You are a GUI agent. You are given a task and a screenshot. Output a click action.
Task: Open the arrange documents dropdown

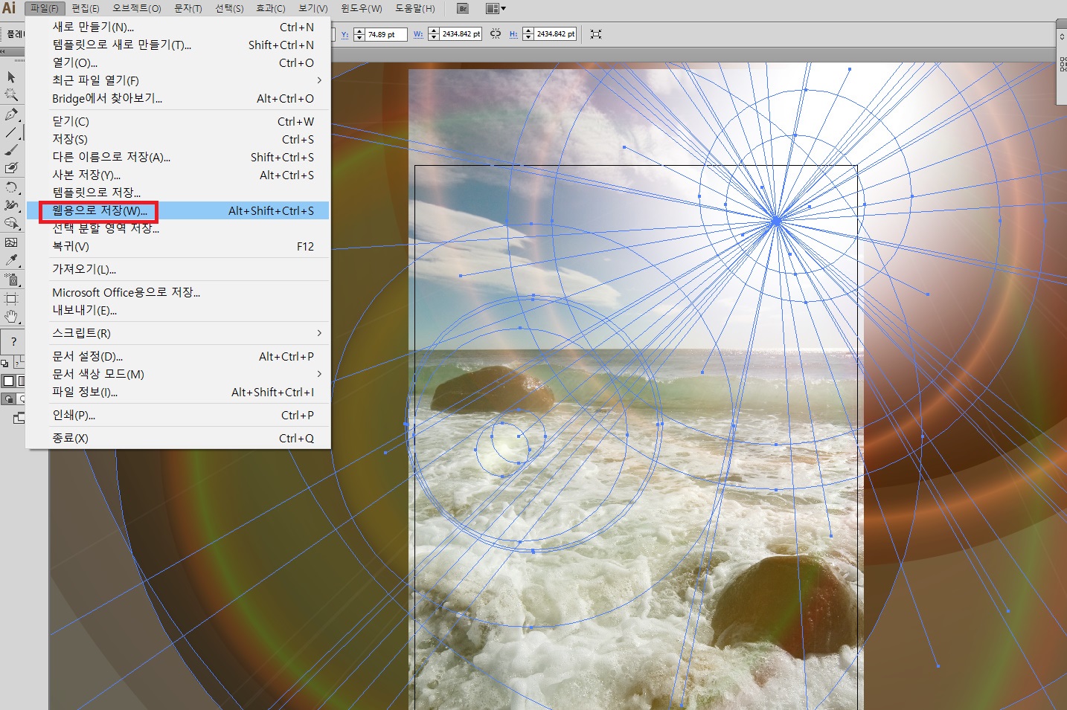495,9
